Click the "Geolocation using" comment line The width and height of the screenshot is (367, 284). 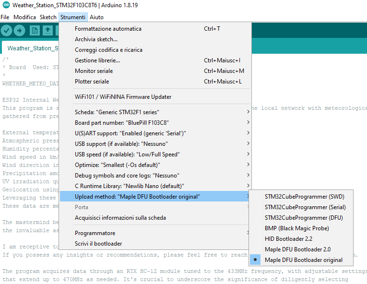coord(30,189)
